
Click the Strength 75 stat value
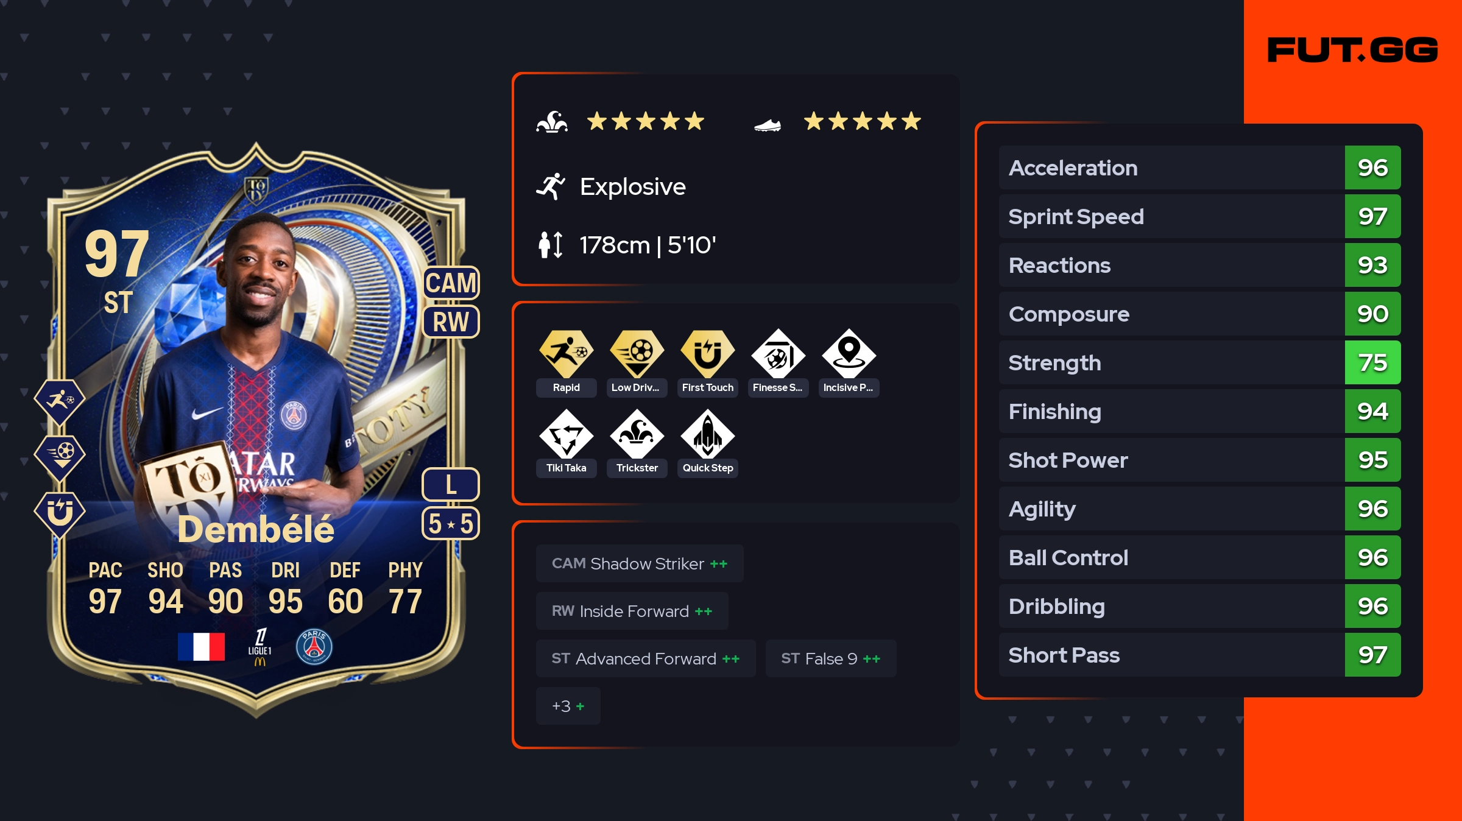[x=1372, y=362]
